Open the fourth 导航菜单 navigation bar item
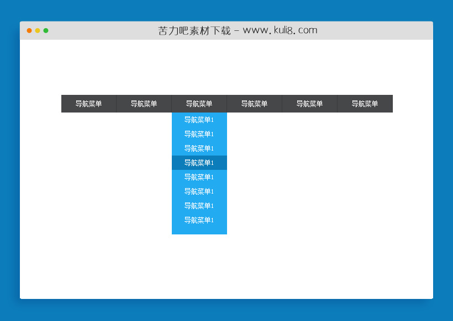 point(254,104)
